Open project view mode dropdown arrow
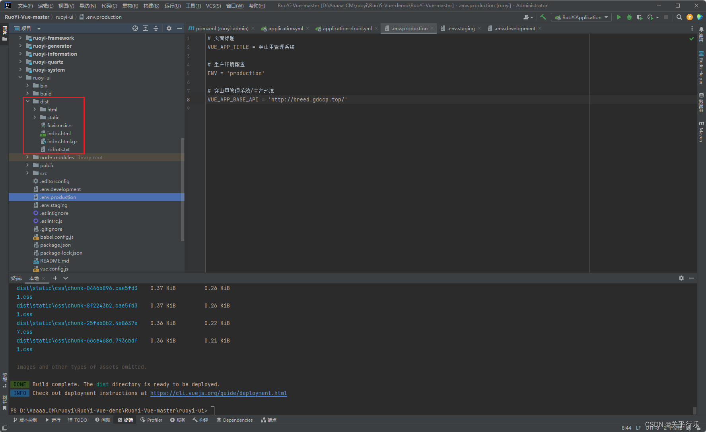This screenshot has width=706, height=432. click(39, 29)
